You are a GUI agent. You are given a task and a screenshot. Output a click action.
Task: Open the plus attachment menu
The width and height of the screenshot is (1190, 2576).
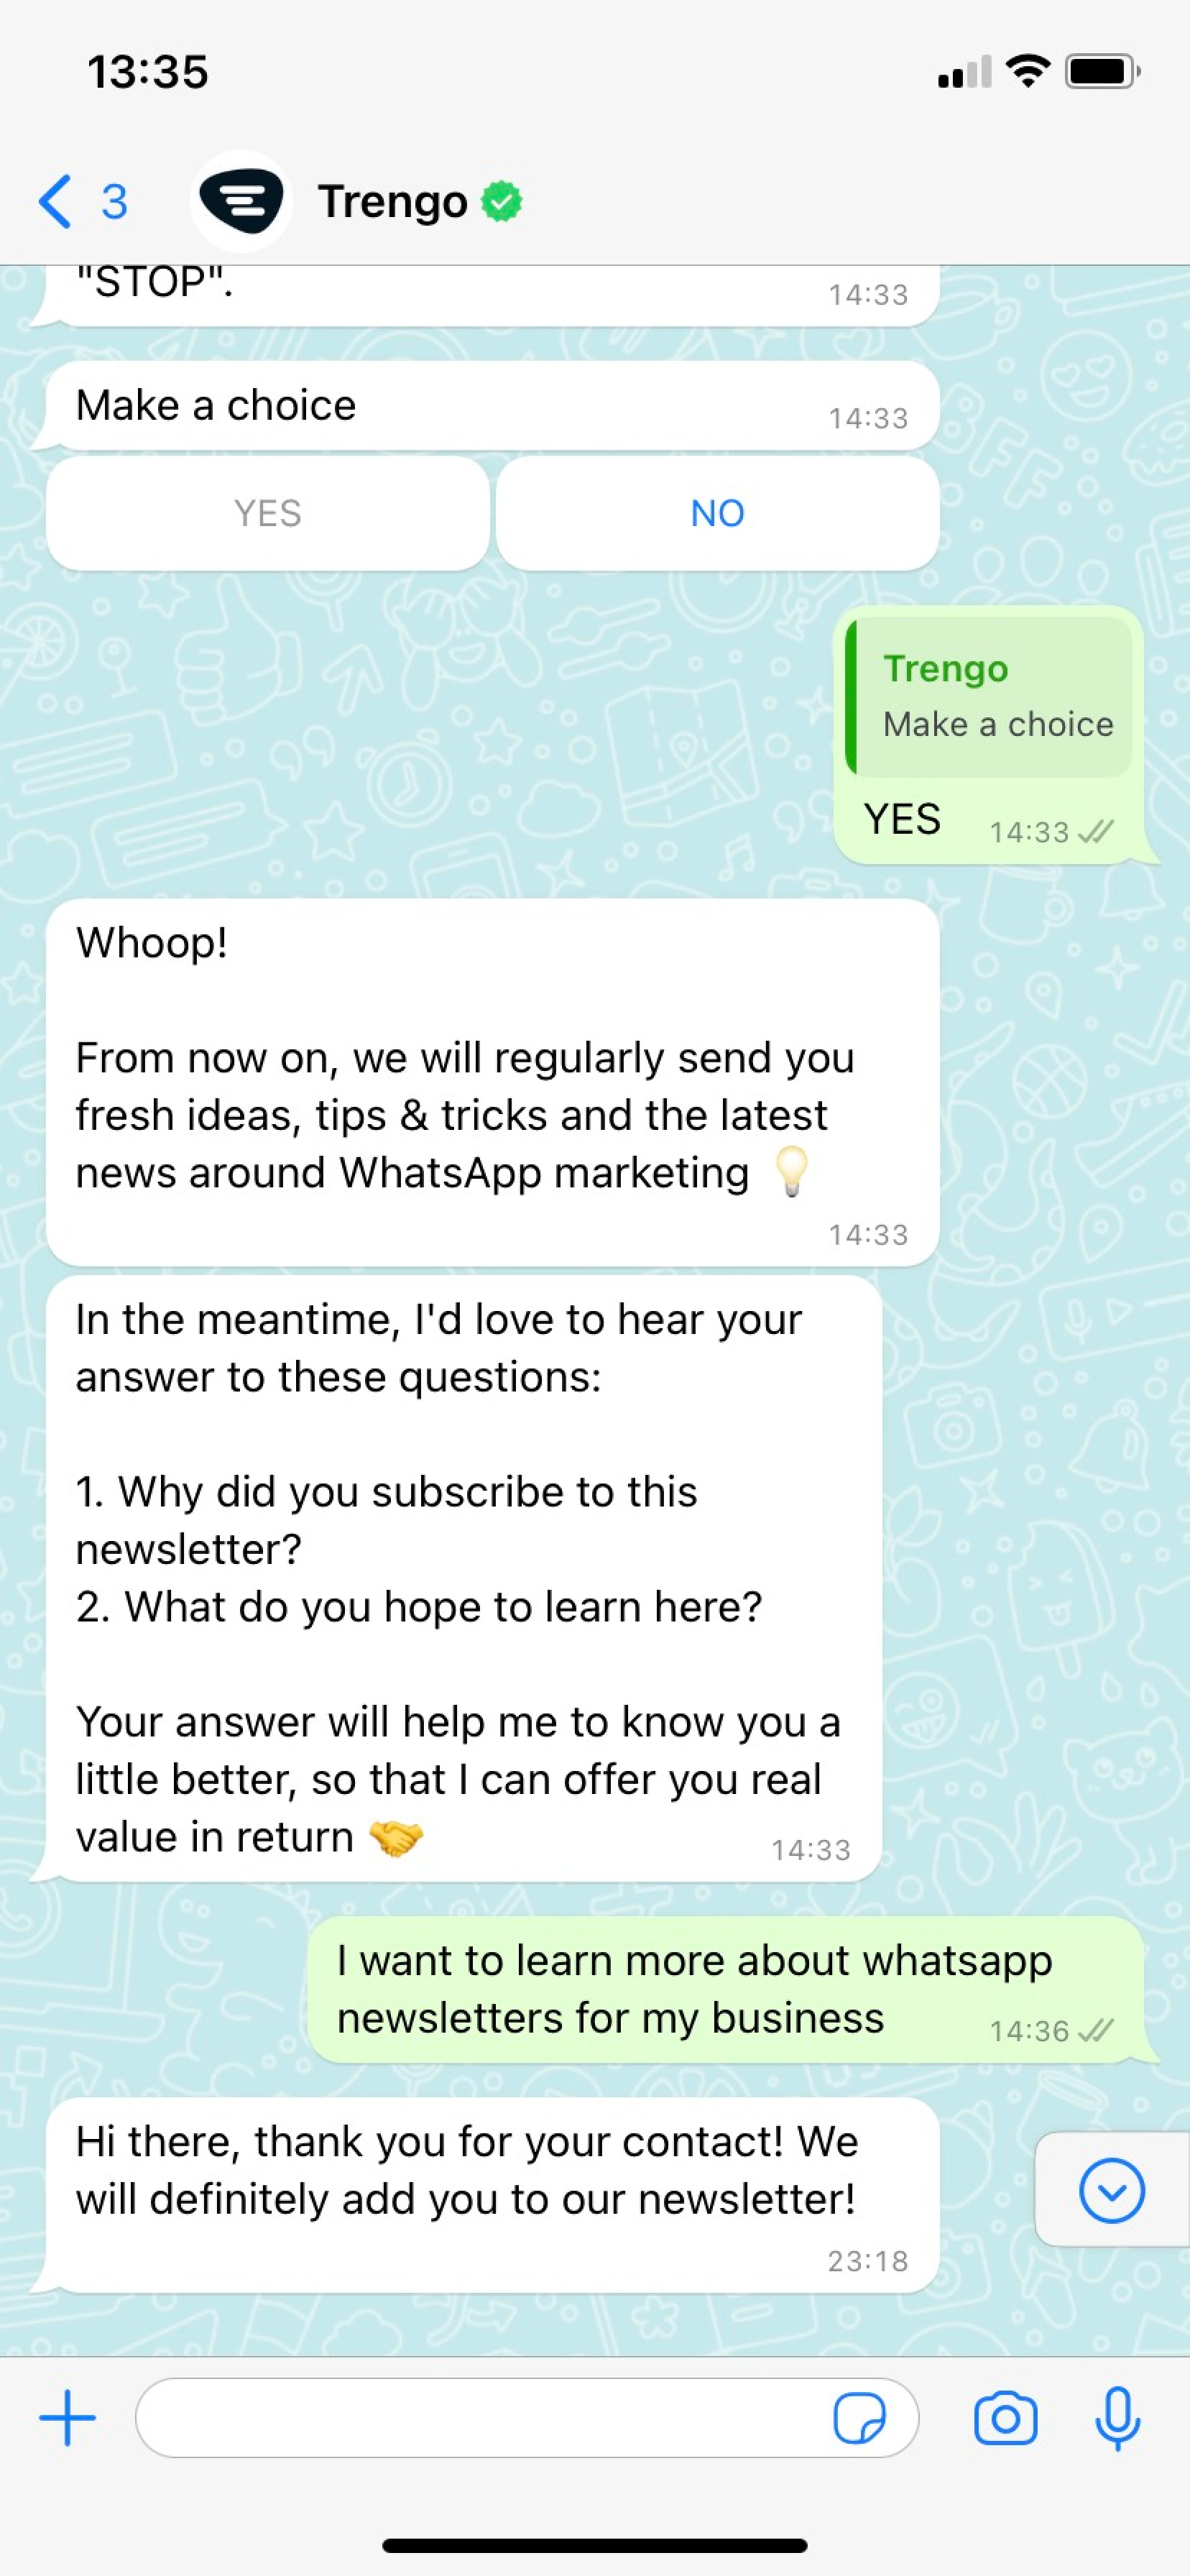point(67,2418)
